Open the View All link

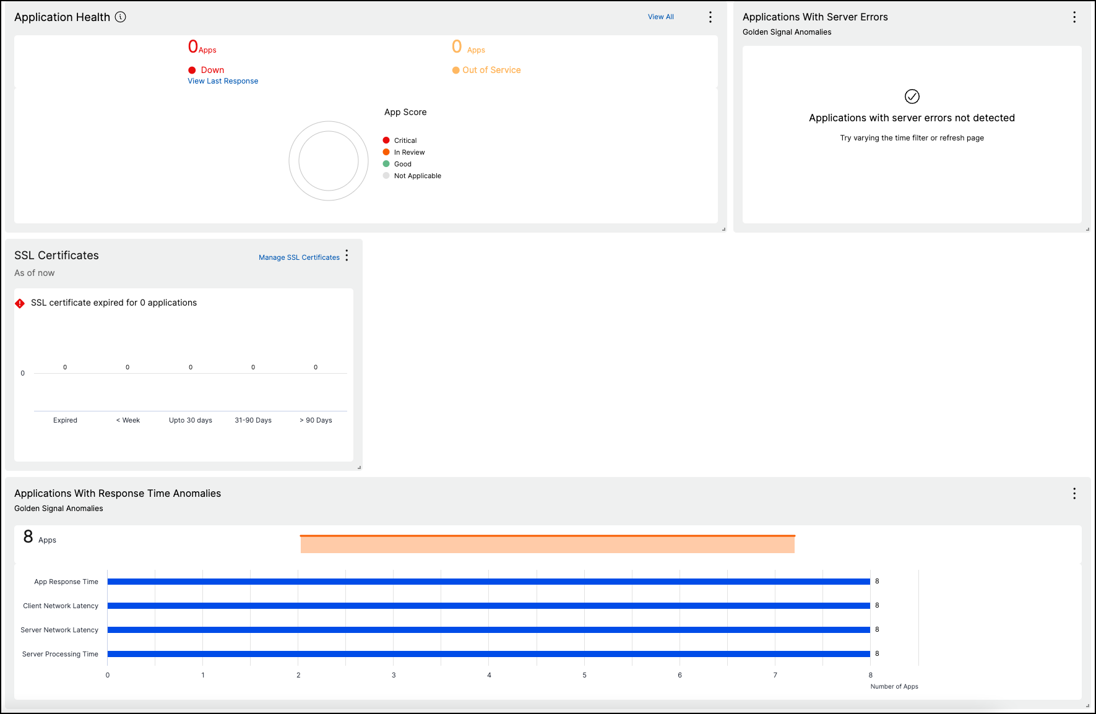click(661, 17)
